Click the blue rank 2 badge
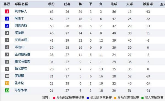Image resolution: width=165 pixels, height=101 pixels. [x=7, y=19]
